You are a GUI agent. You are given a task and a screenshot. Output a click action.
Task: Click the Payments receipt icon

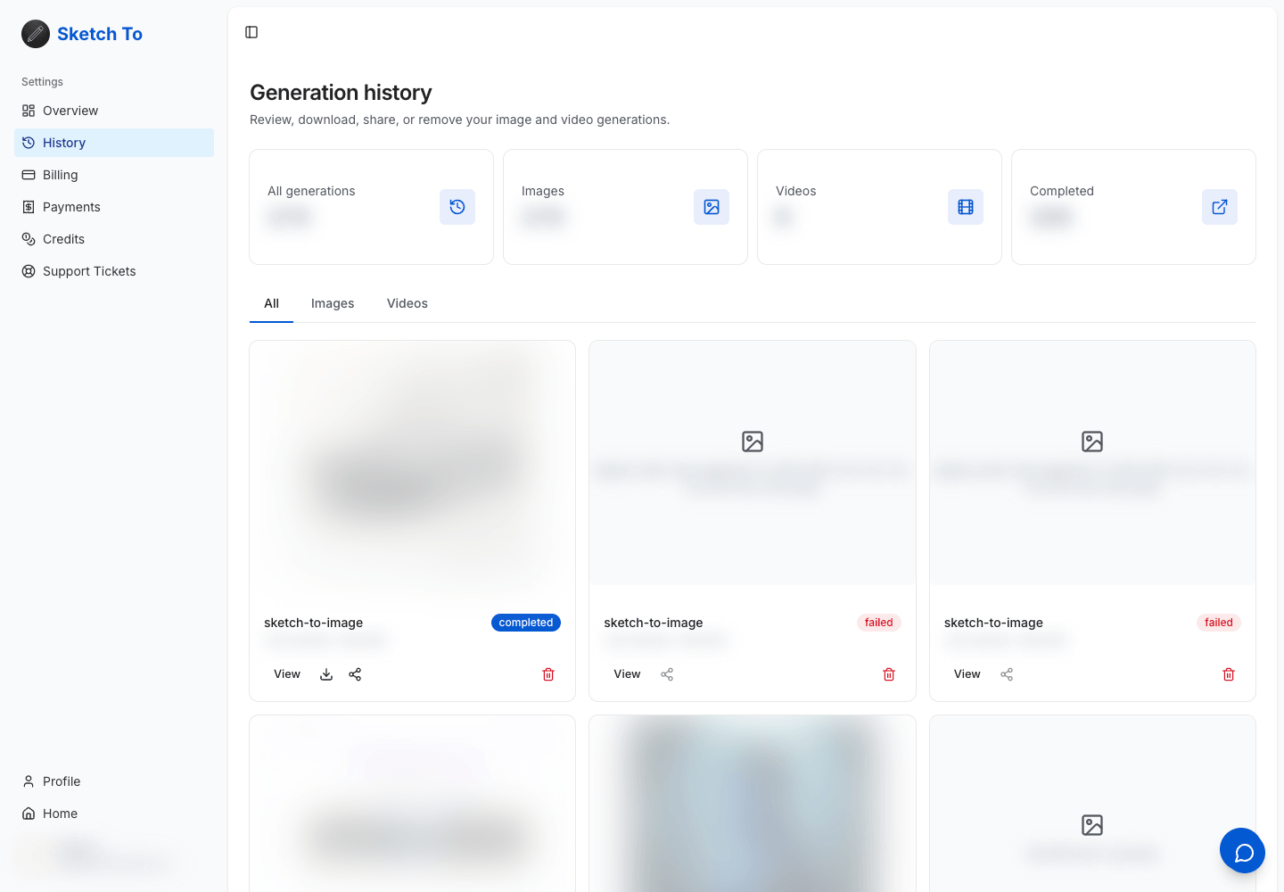tap(29, 207)
